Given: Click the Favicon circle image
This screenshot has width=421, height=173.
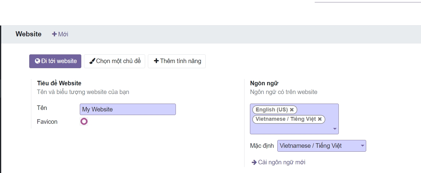Looking at the screenshot, I should [x=84, y=122].
